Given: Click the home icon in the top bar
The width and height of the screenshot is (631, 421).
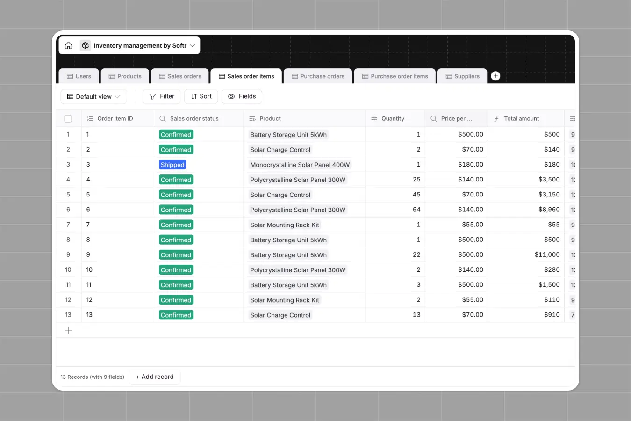Looking at the screenshot, I should 68,45.
